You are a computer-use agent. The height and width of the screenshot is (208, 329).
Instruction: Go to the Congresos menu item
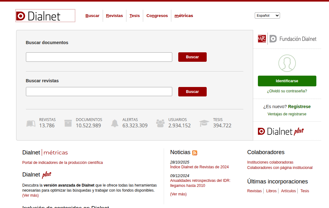coord(157,16)
